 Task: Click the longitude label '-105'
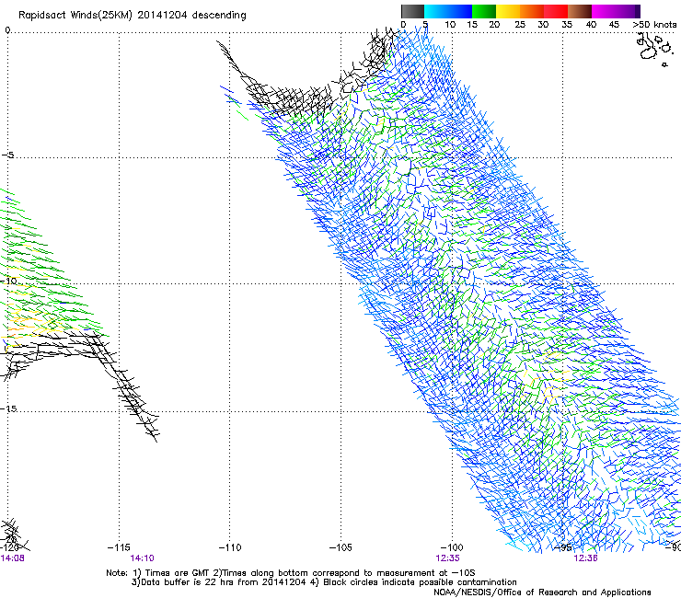click(x=340, y=547)
